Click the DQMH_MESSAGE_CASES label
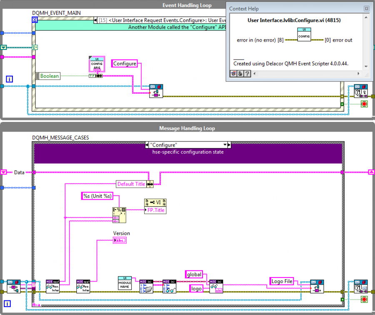 60,138
